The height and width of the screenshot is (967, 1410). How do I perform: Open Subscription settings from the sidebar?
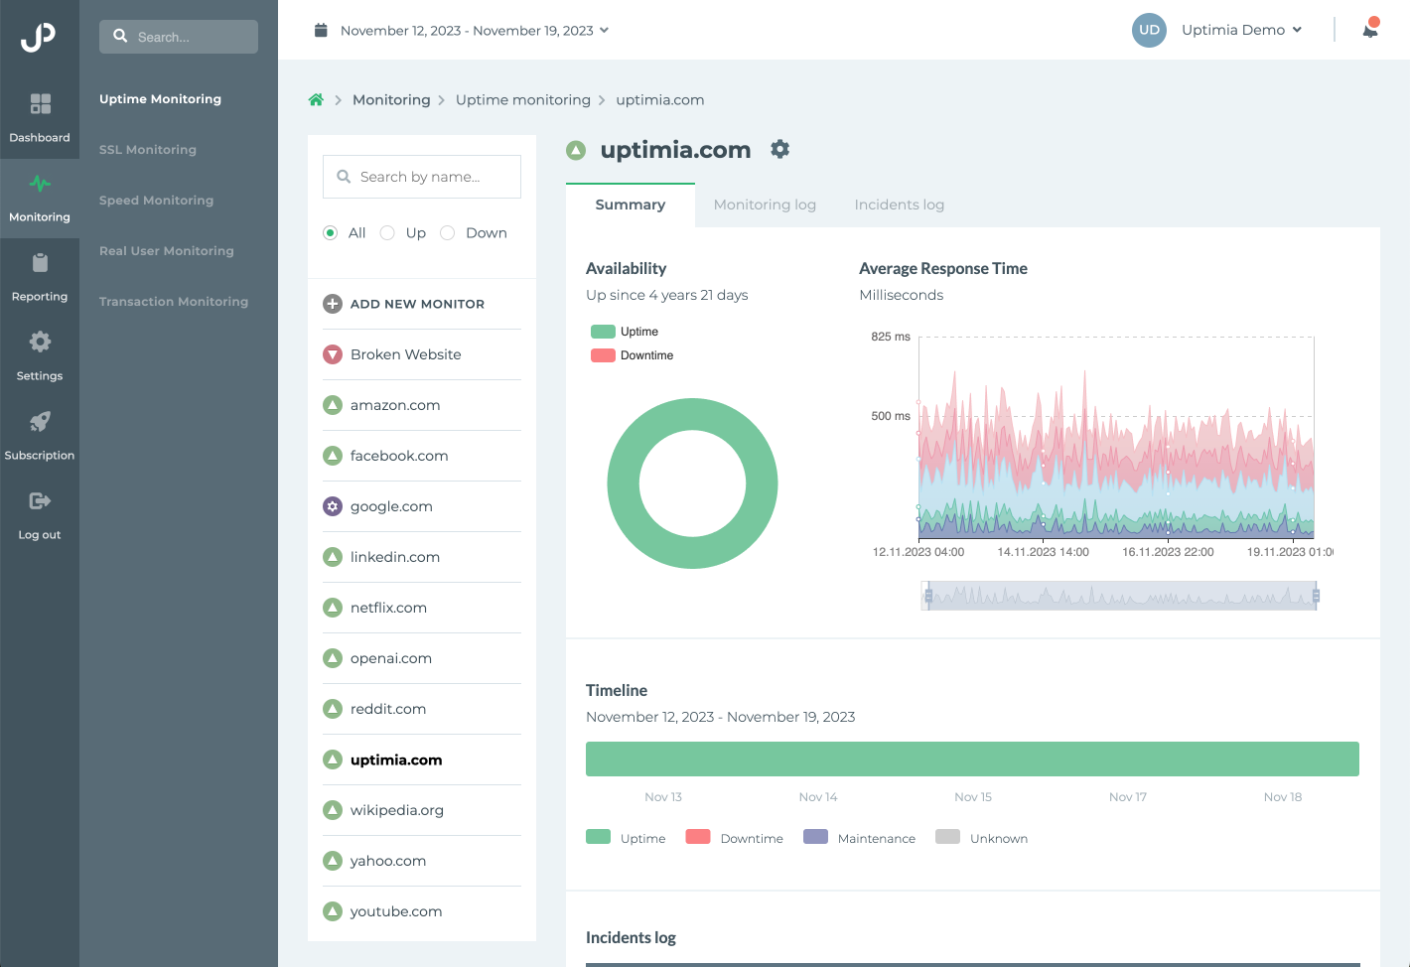pos(40,434)
